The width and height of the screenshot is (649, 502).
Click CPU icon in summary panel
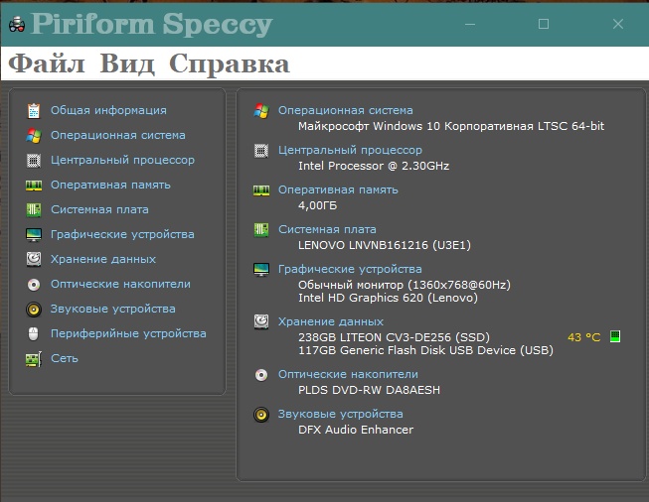[261, 151]
